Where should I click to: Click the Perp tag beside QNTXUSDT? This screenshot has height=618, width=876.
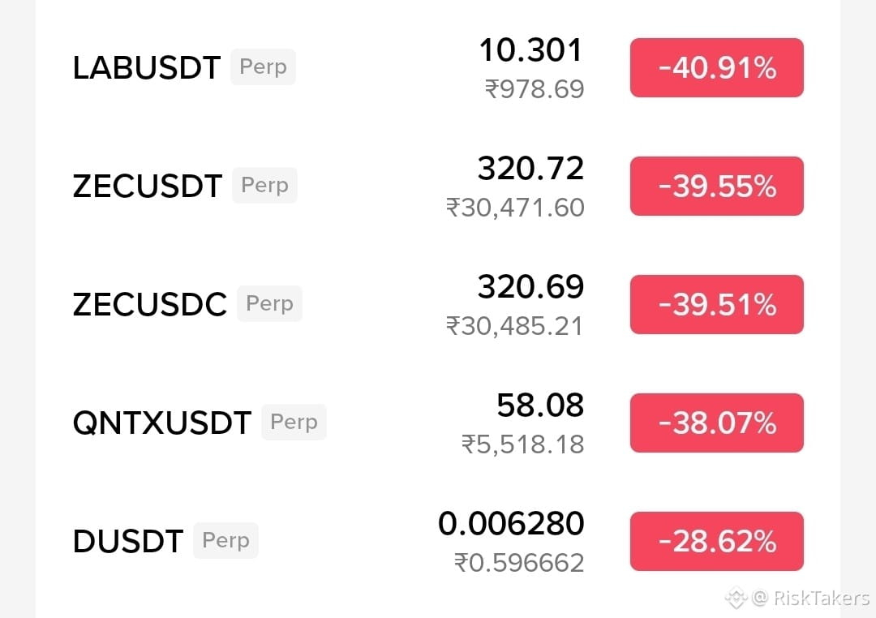point(294,423)
